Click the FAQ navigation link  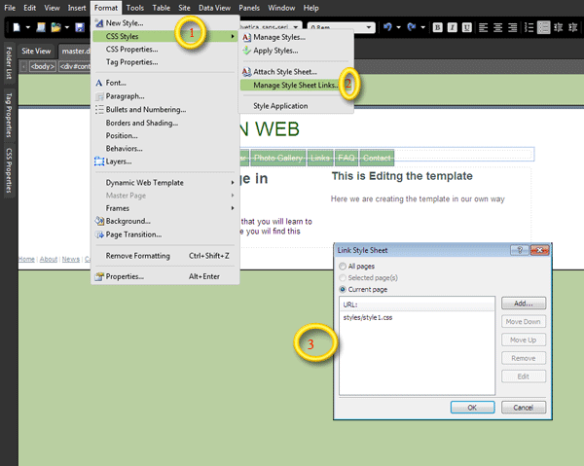point(346,158)
